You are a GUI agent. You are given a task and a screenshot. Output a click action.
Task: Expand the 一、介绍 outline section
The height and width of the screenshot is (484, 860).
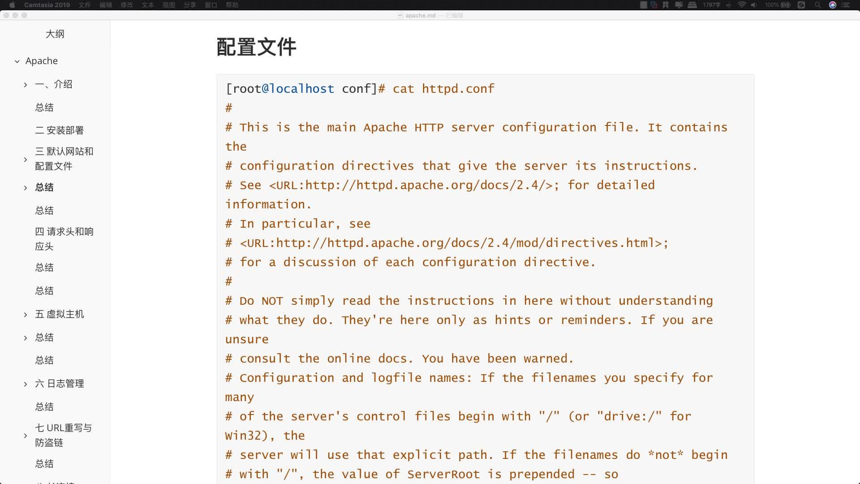click(x=26, y=85)
